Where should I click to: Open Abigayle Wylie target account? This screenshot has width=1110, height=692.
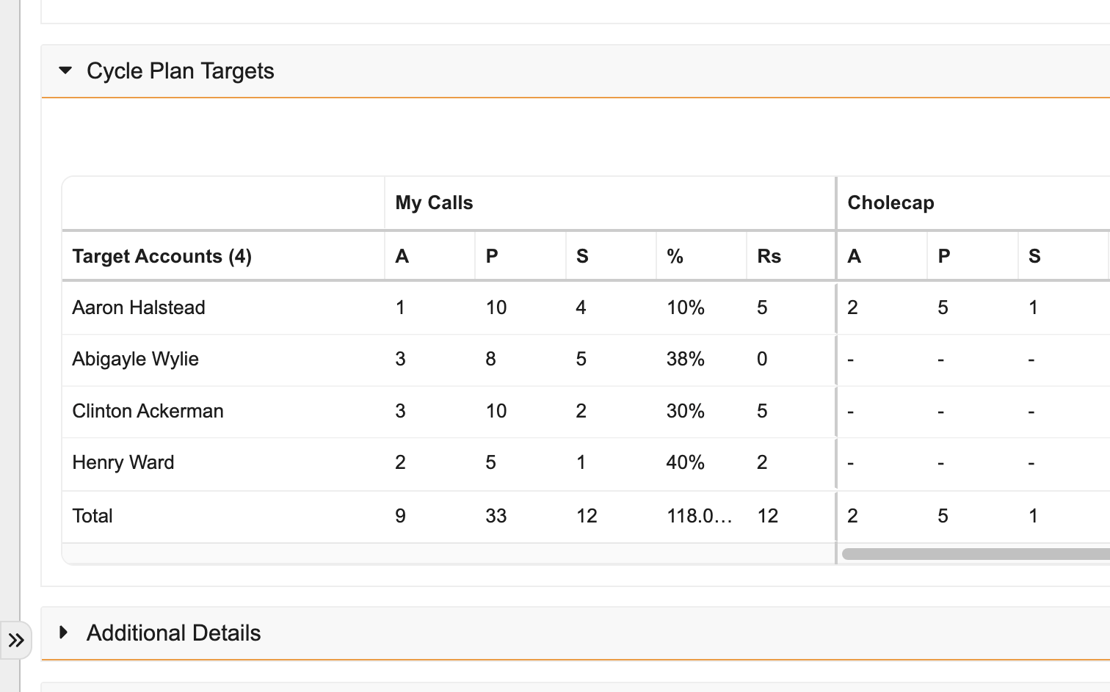tap(135, 359)
